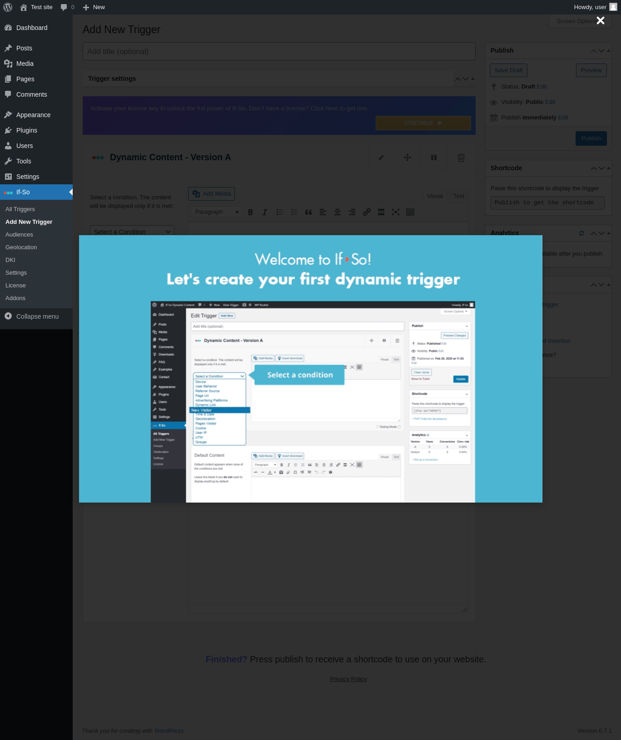Insert a numbered list

click(294, 212)
